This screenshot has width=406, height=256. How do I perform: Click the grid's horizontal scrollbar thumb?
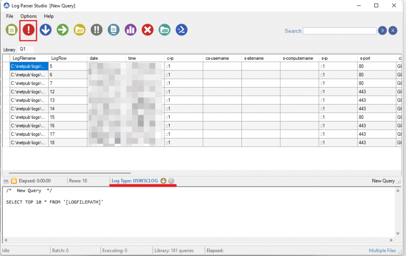(70, 173)
